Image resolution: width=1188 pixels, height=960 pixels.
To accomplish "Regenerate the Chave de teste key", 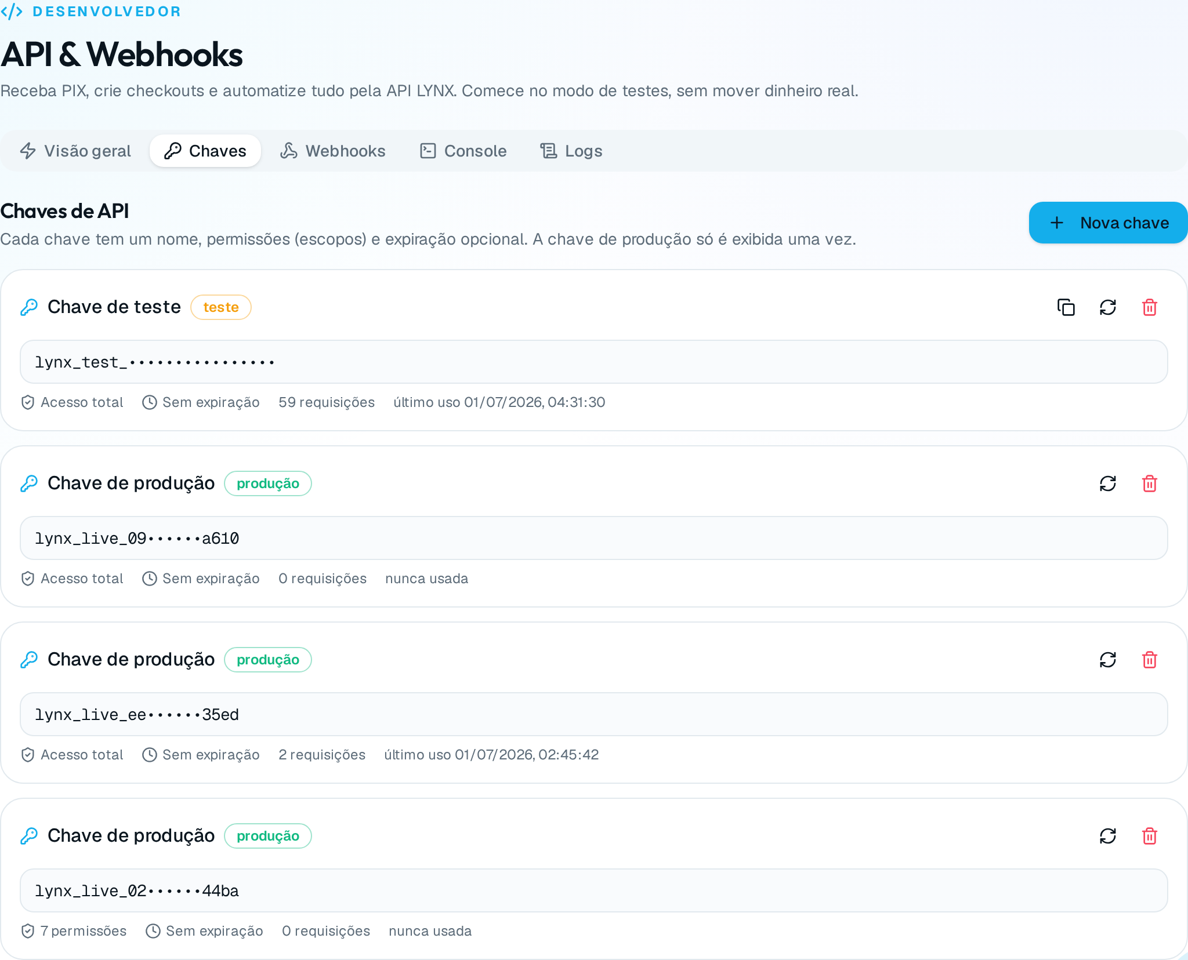I will pos(1108,307).
